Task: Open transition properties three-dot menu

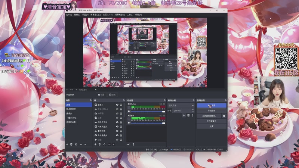Action: coord(192,115)
